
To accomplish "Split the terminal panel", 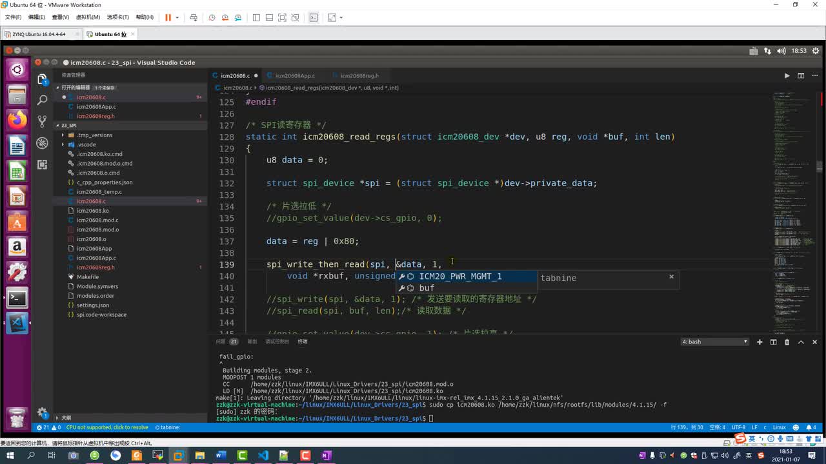I will click(x=773, y=342).
